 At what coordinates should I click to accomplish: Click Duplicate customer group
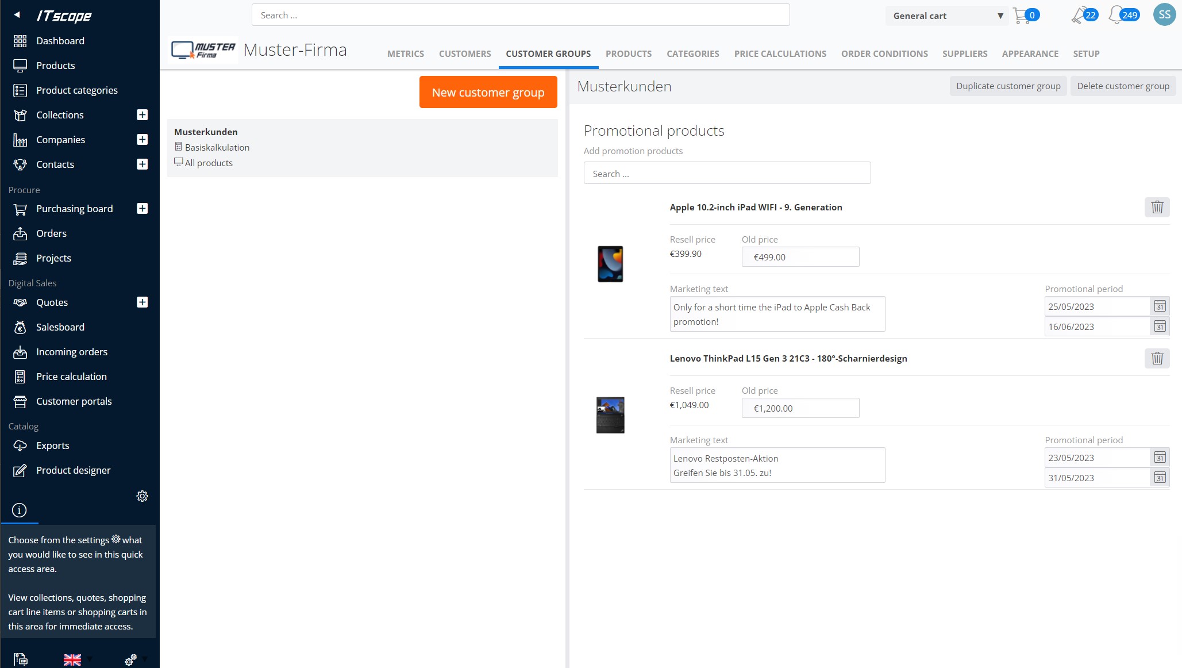[x=1008, y=86]
